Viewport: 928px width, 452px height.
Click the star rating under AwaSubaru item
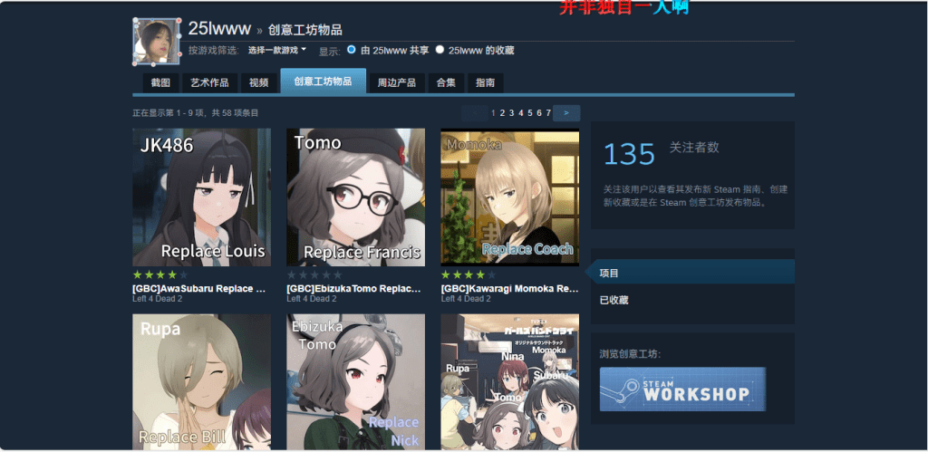pyautogui.click(x=160, y=274)
